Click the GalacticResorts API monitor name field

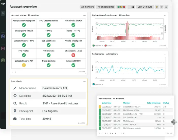(55, 88)
